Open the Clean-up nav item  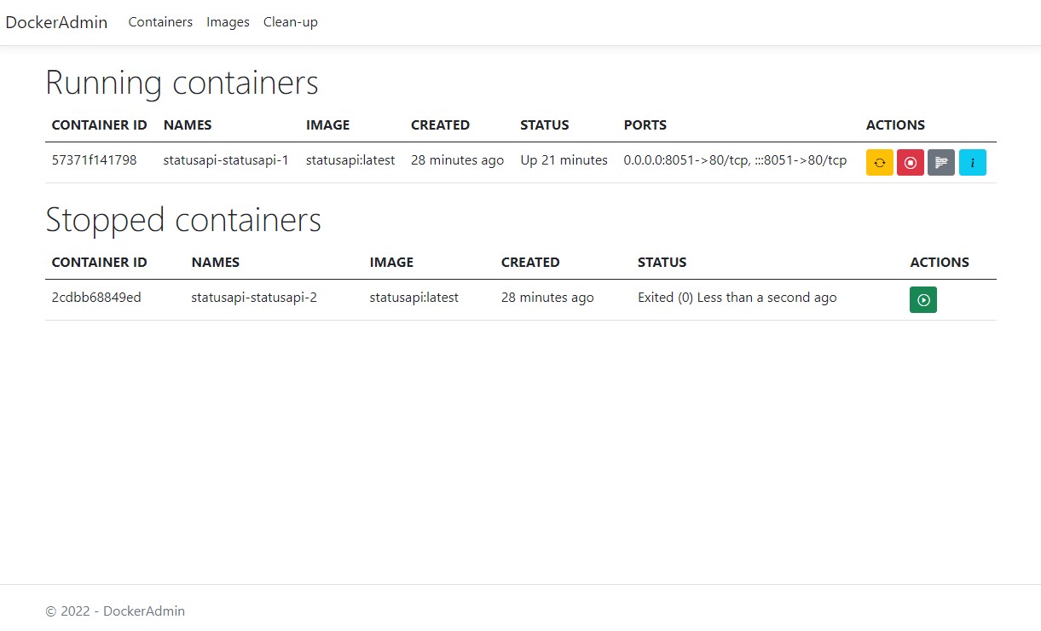pyautogui.click(x=291, y=22)
